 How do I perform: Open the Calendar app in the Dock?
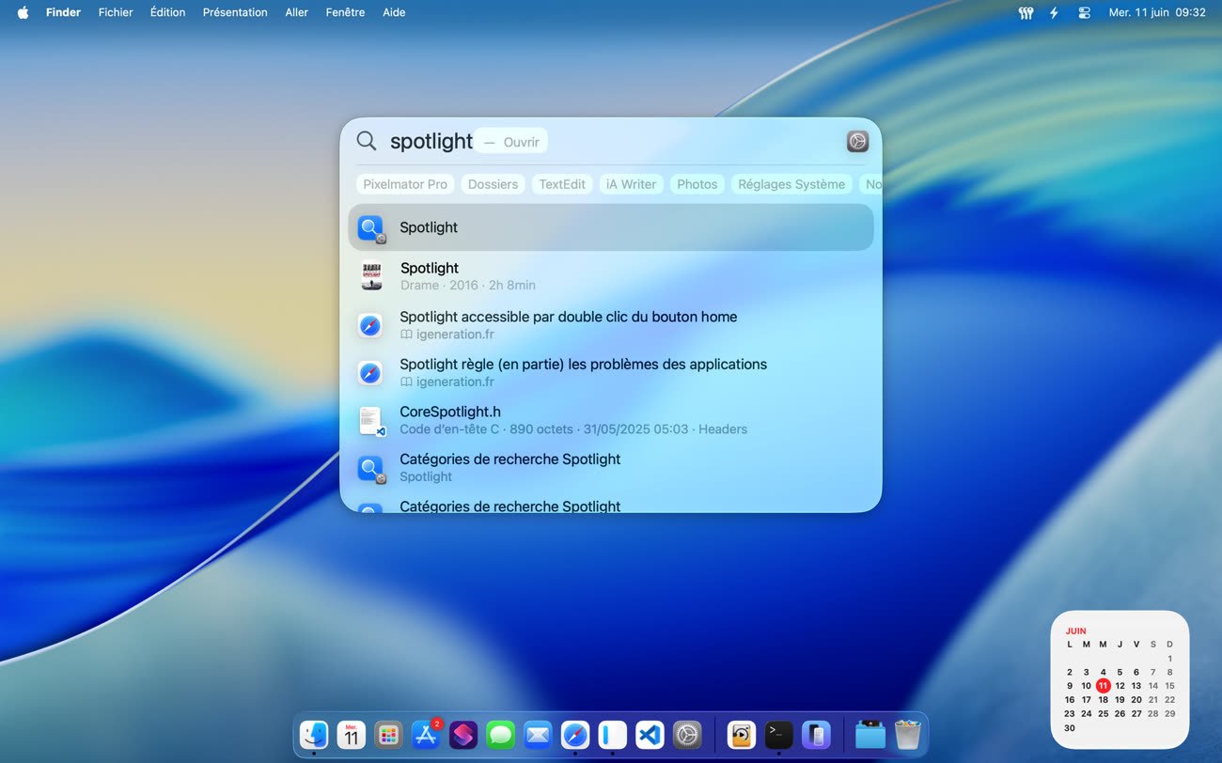tap(352, 734)
